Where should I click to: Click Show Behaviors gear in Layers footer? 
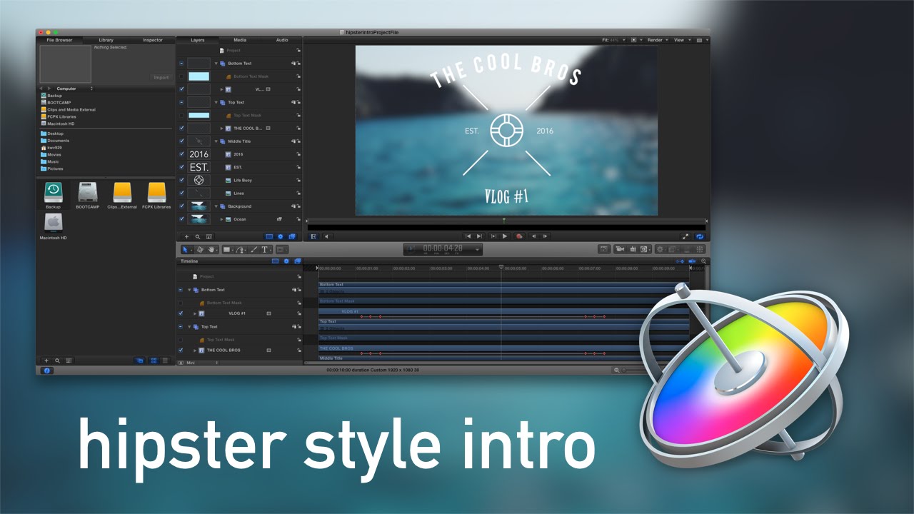(280, 236)
